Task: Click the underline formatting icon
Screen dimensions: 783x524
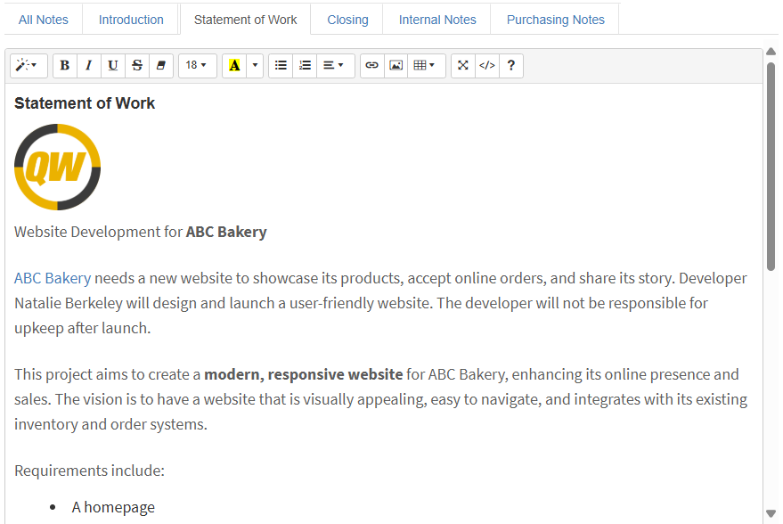Action: [x=112, y=66]
